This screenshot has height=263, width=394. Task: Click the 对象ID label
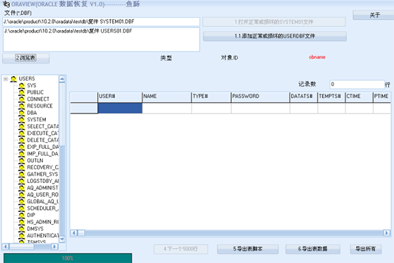point(229,58)
